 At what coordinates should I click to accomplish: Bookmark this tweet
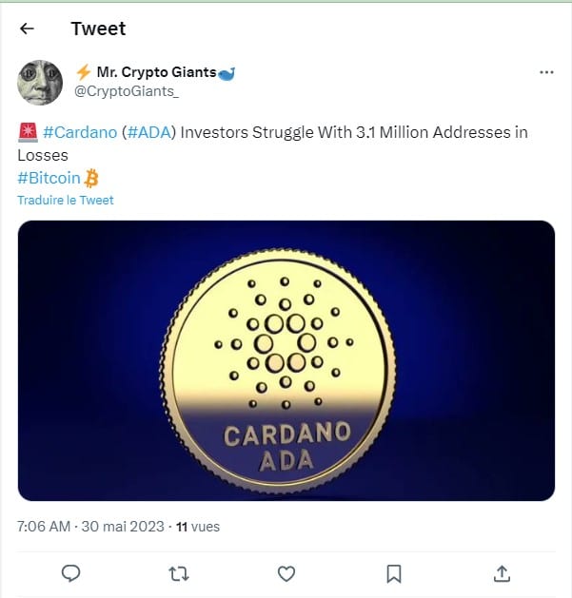pyautogui.click(x=394, y=573)
